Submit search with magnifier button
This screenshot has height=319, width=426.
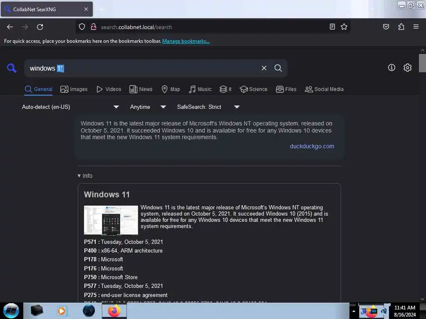coord(278,68)
